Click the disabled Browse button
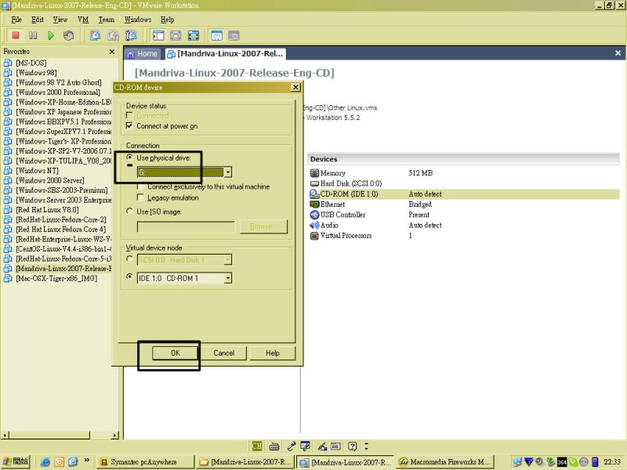The width and height of the screenshot is (627, 470). point(263,226)
